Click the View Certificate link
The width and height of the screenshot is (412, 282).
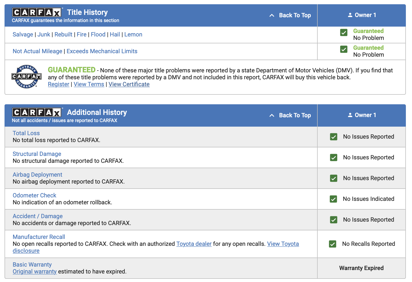click(x=129, y=84)
